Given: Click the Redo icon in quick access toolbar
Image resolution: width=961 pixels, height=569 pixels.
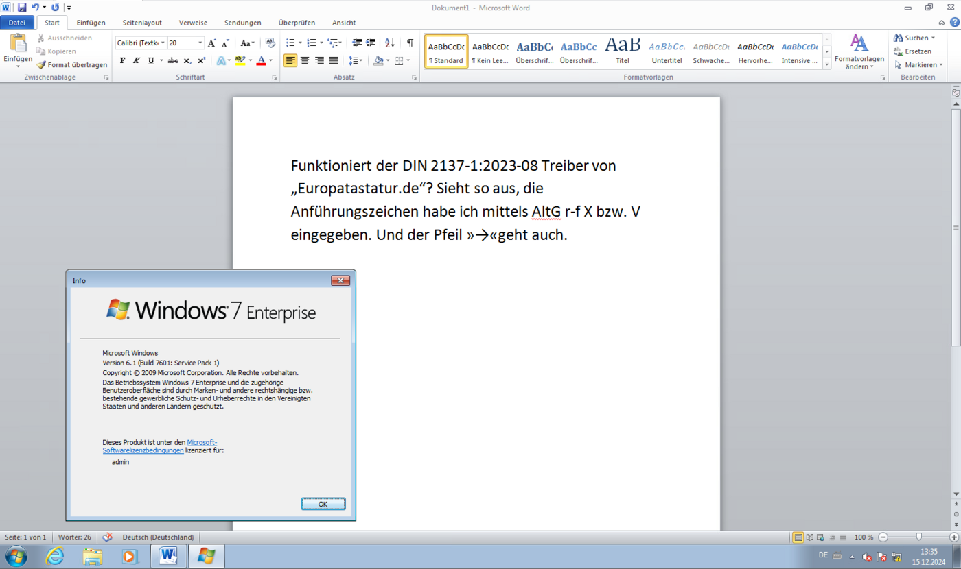Looking at the screenshot, I should click(55, 7).
